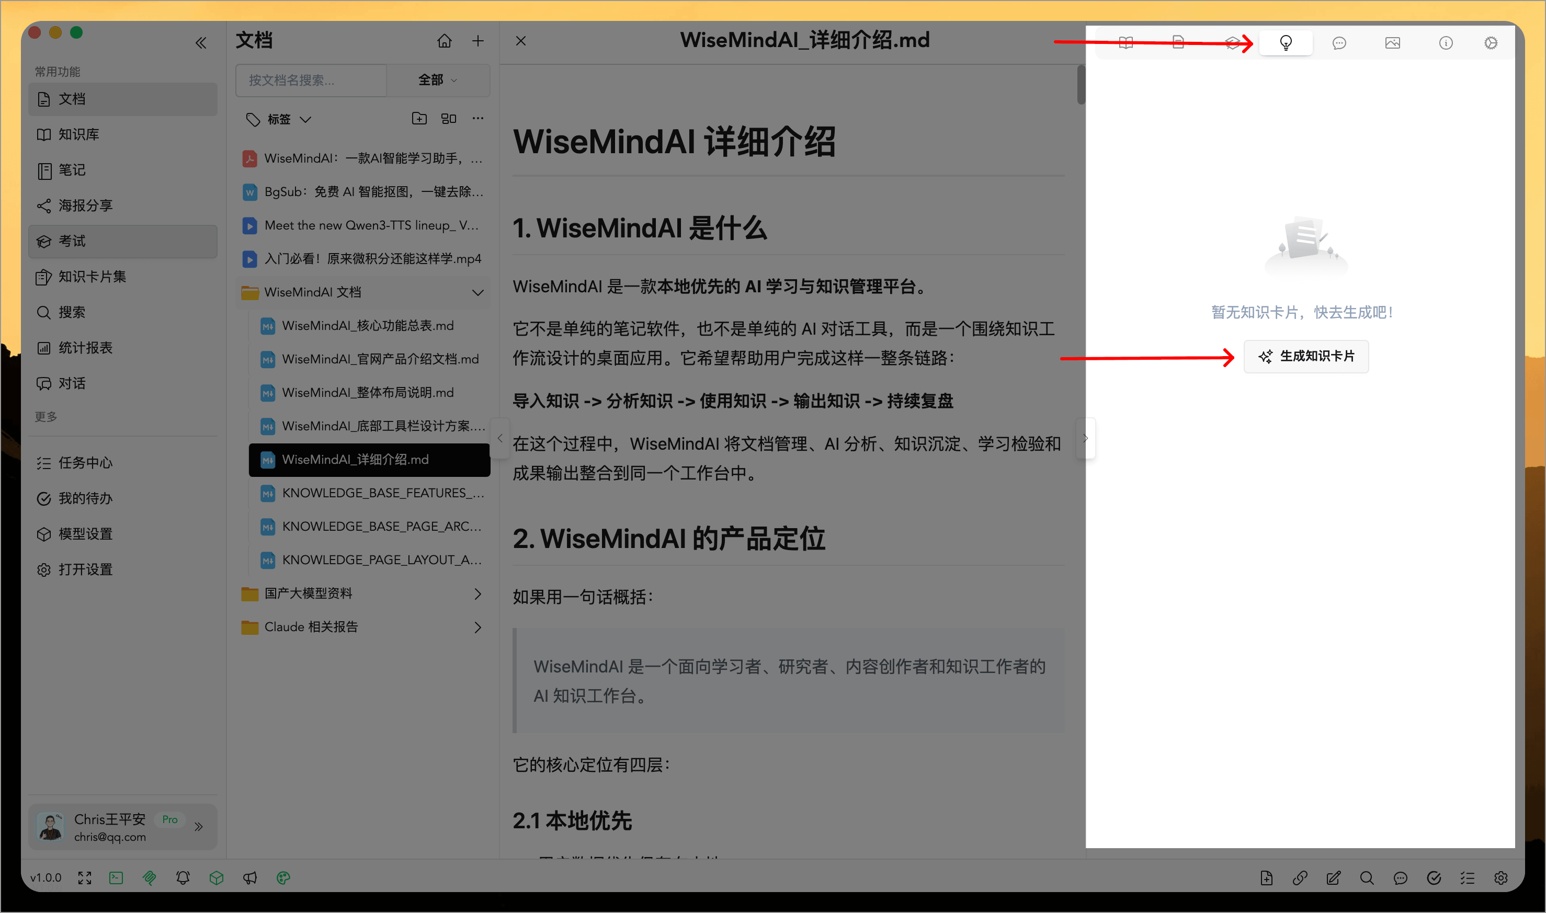This screenshot has width=1546, height=913.
Task: Collapse the left sidebar with double-chevron
Action: point(200,42)
